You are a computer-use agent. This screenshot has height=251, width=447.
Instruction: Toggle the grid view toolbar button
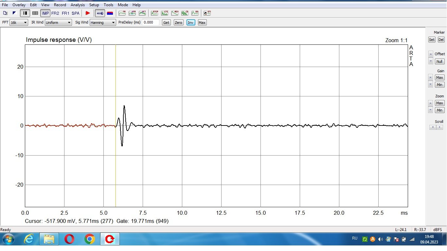click(35, 13)
